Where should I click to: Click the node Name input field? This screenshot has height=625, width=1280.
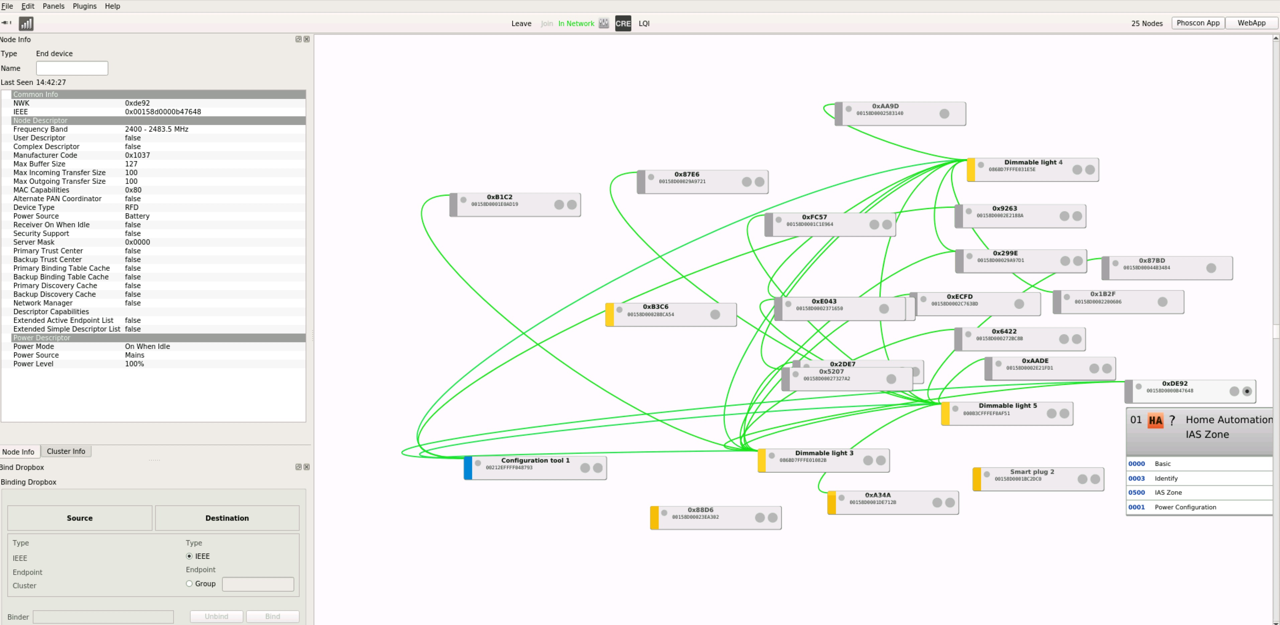coord(72,68)
